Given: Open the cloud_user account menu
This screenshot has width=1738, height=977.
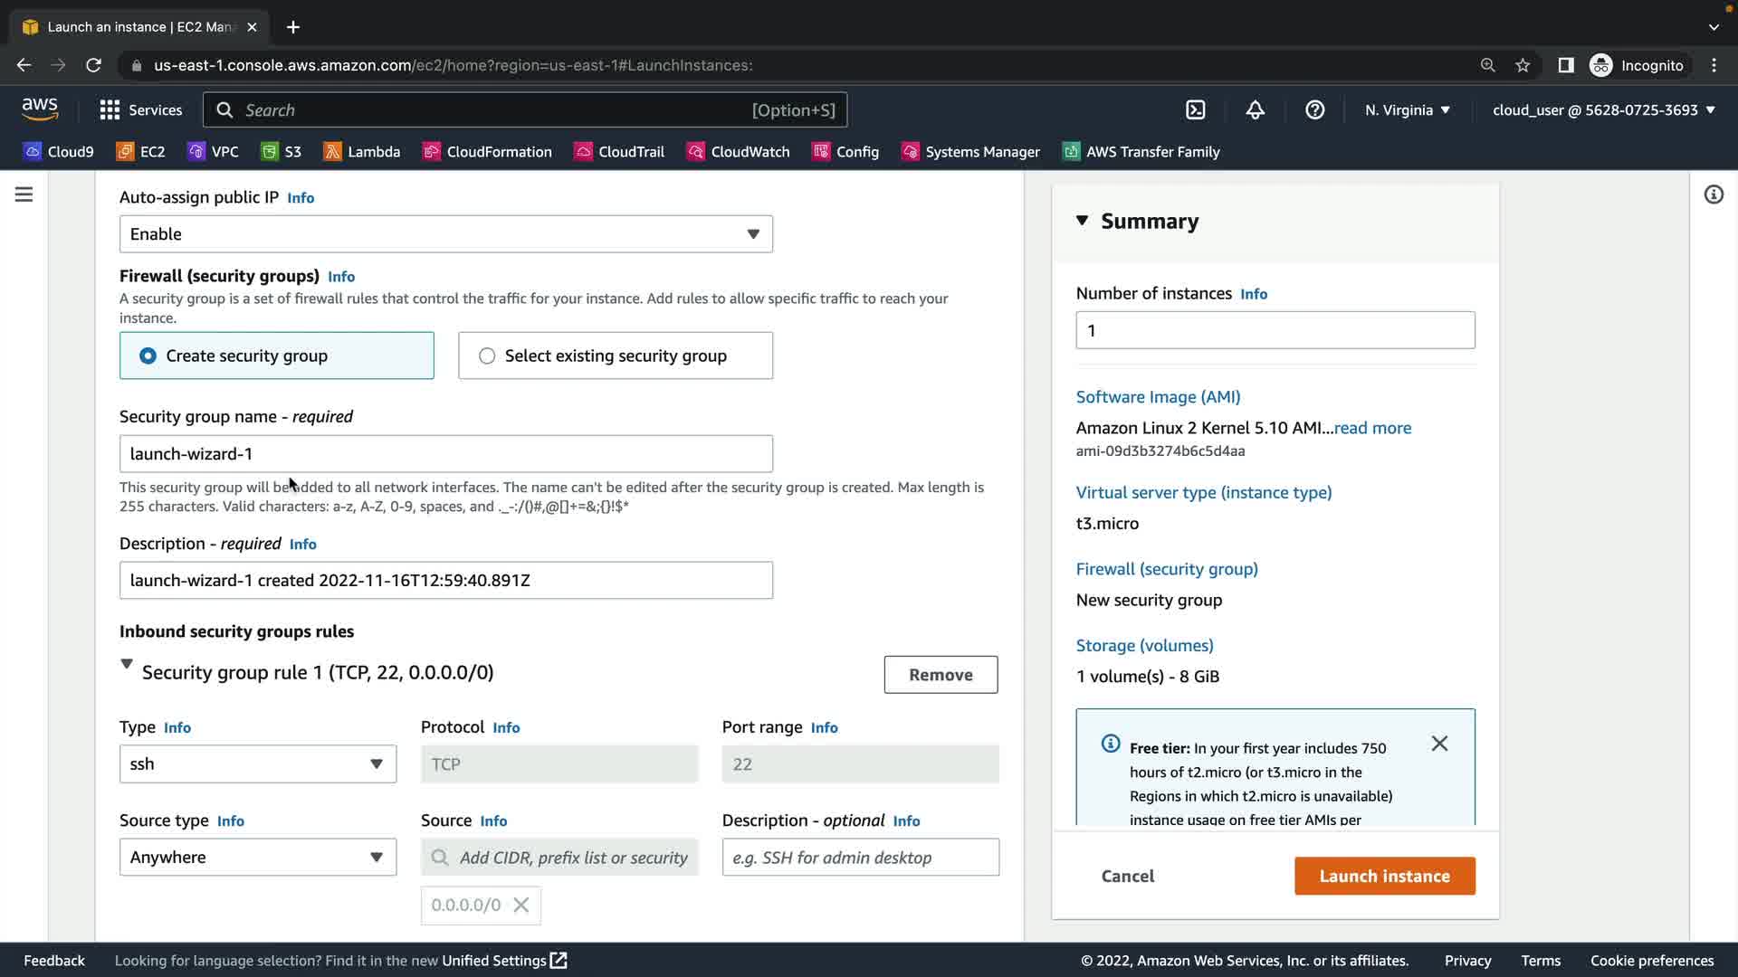Looking at the screenshot, I should tap(1603, 110).
